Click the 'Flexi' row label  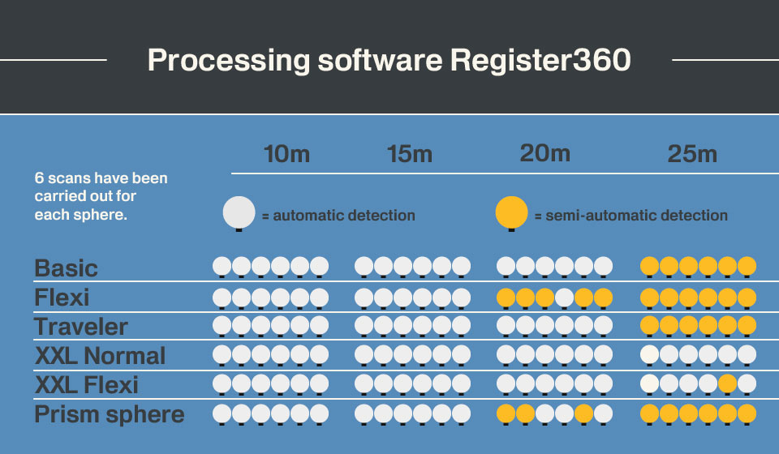pos(62,298)
